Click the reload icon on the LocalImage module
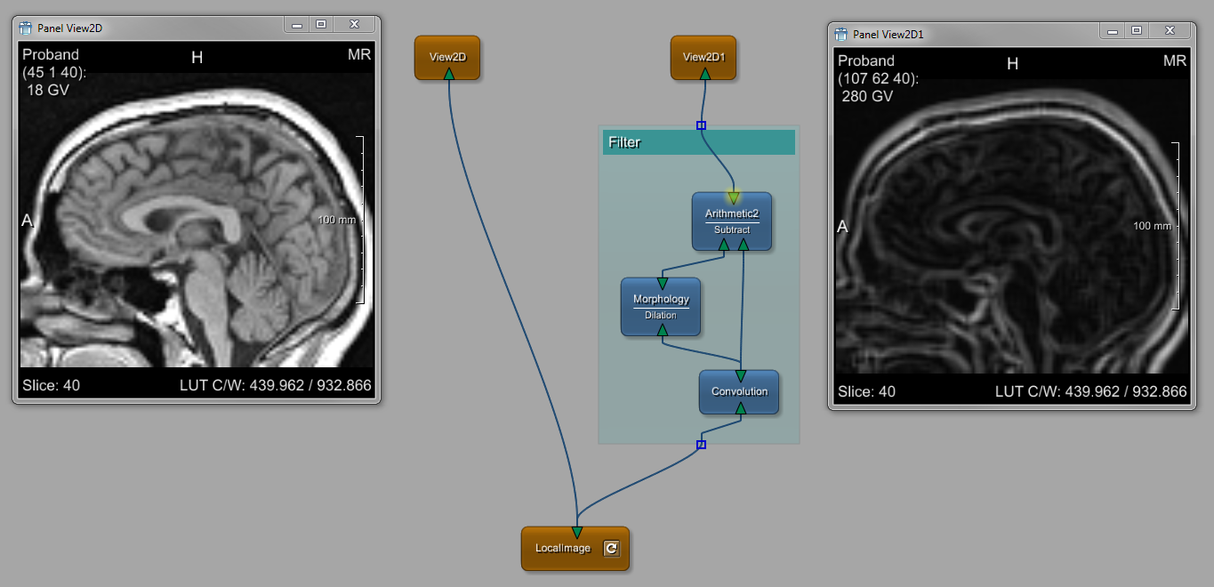 coord(610,549)
